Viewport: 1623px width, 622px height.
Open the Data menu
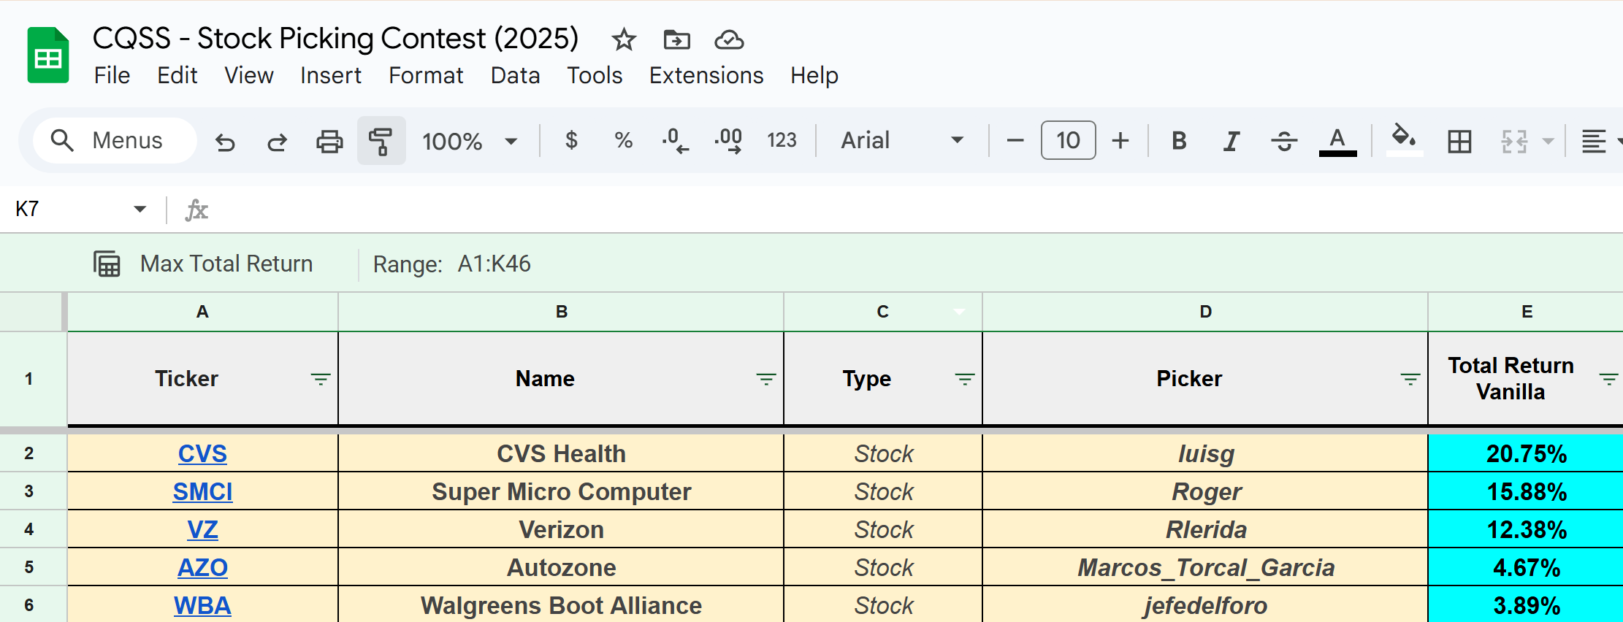click(x=516, y=75)
